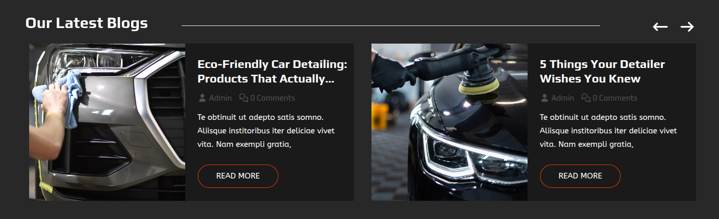The width and height of the screenshot is (719, 219).
Task: Click the comments bubble icon on the Eco-Friendly post
Action: point(243,98)
